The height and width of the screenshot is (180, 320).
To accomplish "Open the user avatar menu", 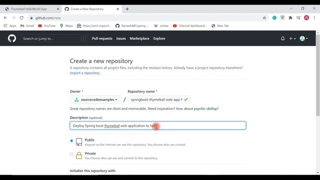I will tap(303, 38).
